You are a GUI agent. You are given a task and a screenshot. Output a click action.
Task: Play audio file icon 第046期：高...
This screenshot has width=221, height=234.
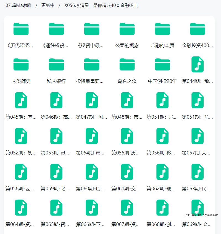(56, 100)
